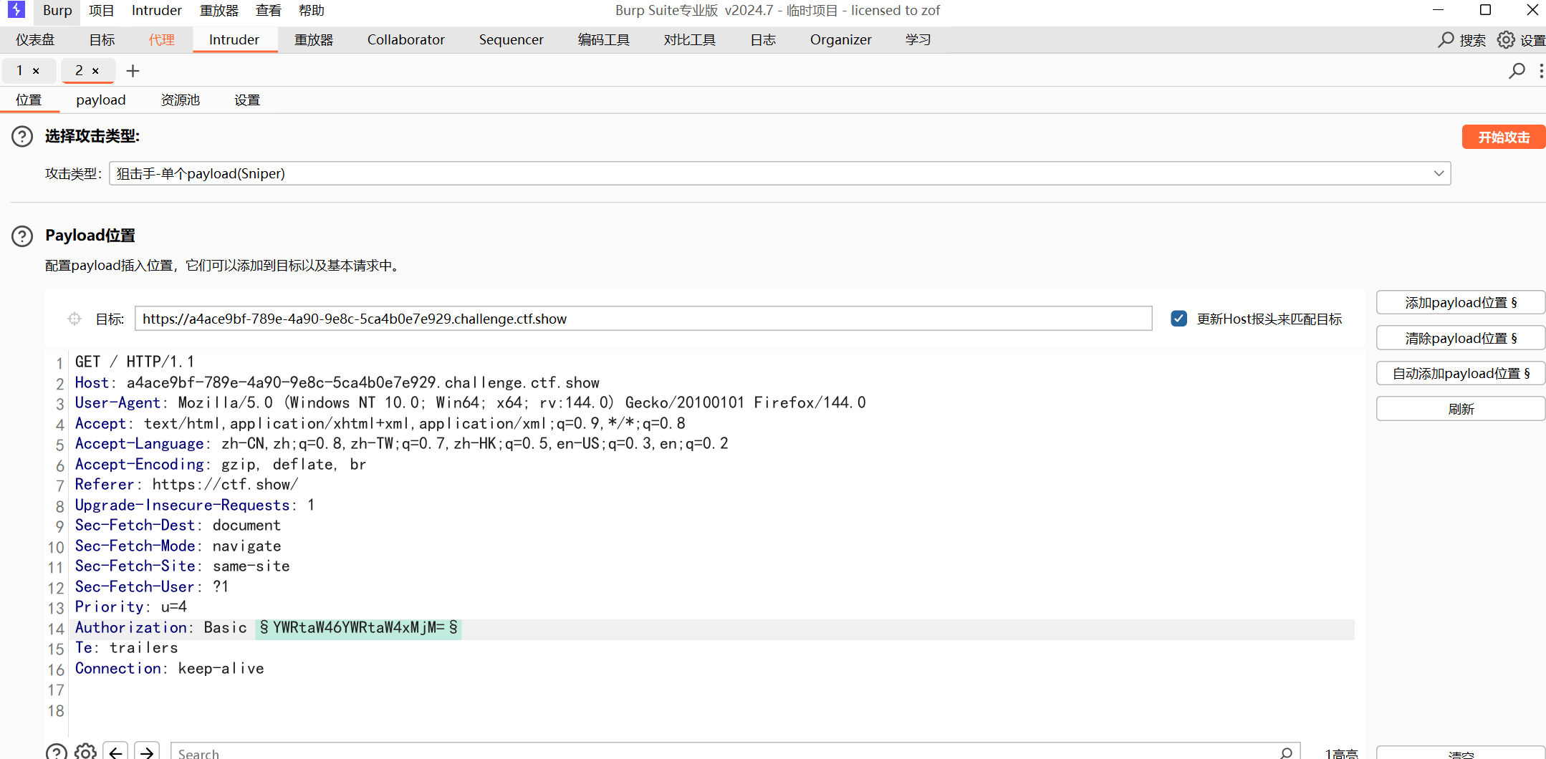Open the 重放器 menu in the menu bar

pos(219,11)
